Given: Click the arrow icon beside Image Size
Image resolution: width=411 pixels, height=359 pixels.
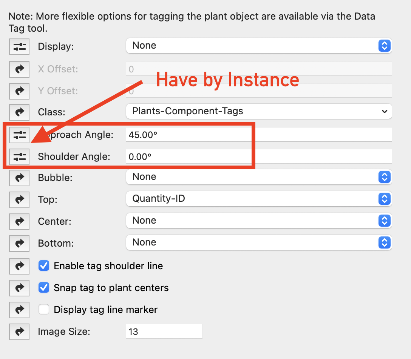Looking at the screenshot, I should point(19,331).
